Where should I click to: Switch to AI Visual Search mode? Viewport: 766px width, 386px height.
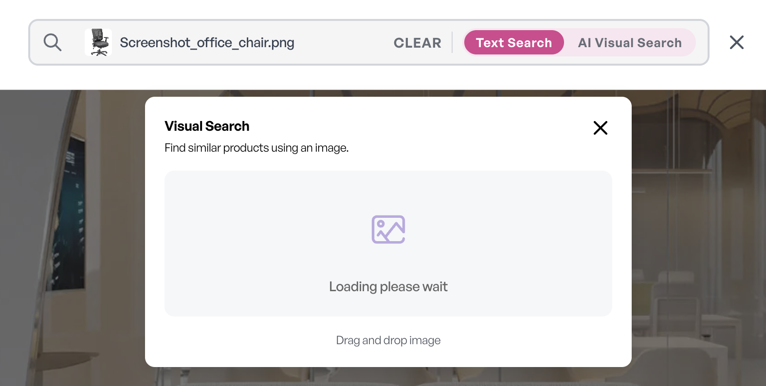pos(630,43)
